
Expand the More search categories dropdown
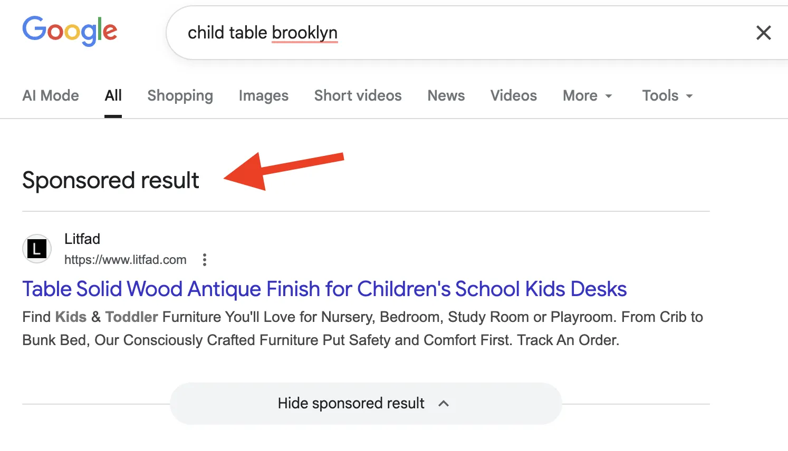[x=587, y=95]
